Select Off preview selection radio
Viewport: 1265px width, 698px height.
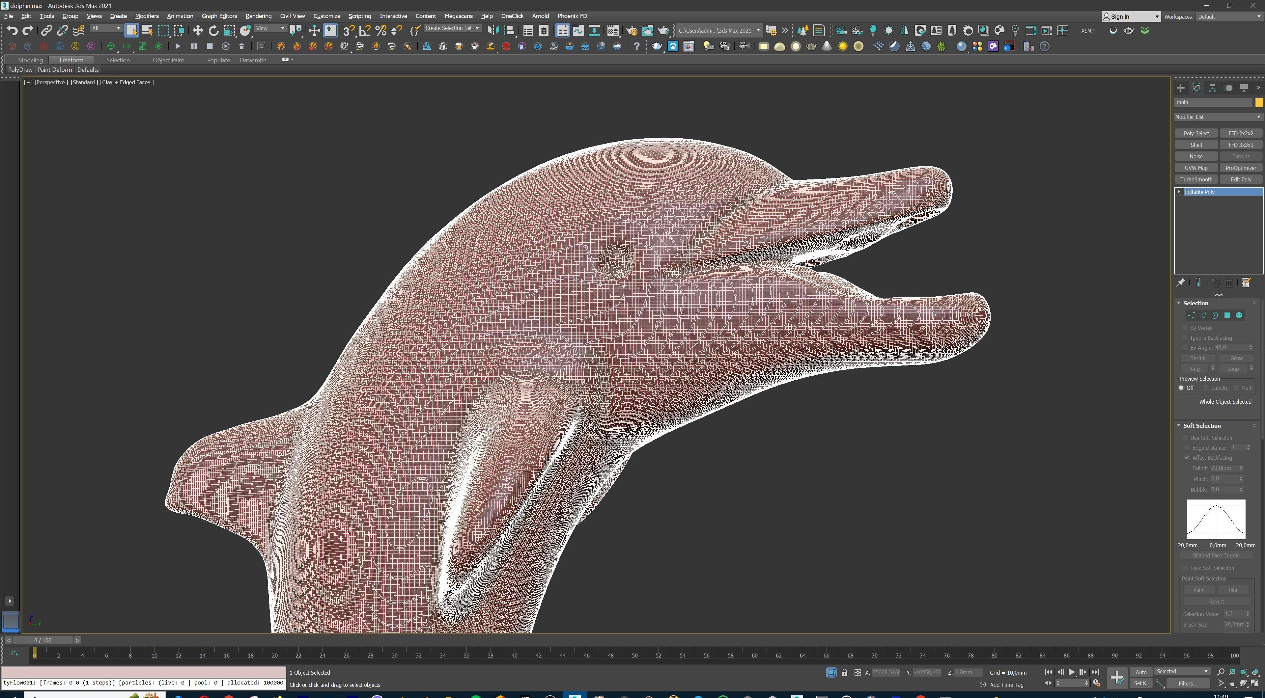[1182, 388]
